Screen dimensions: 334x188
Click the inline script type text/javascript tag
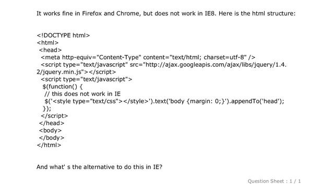[x=87, y=79]
